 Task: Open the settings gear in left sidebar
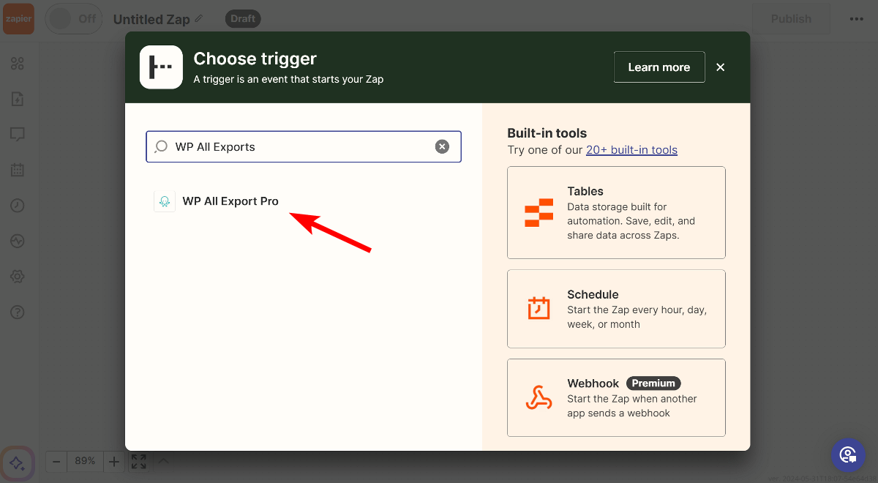click(18, 277)
